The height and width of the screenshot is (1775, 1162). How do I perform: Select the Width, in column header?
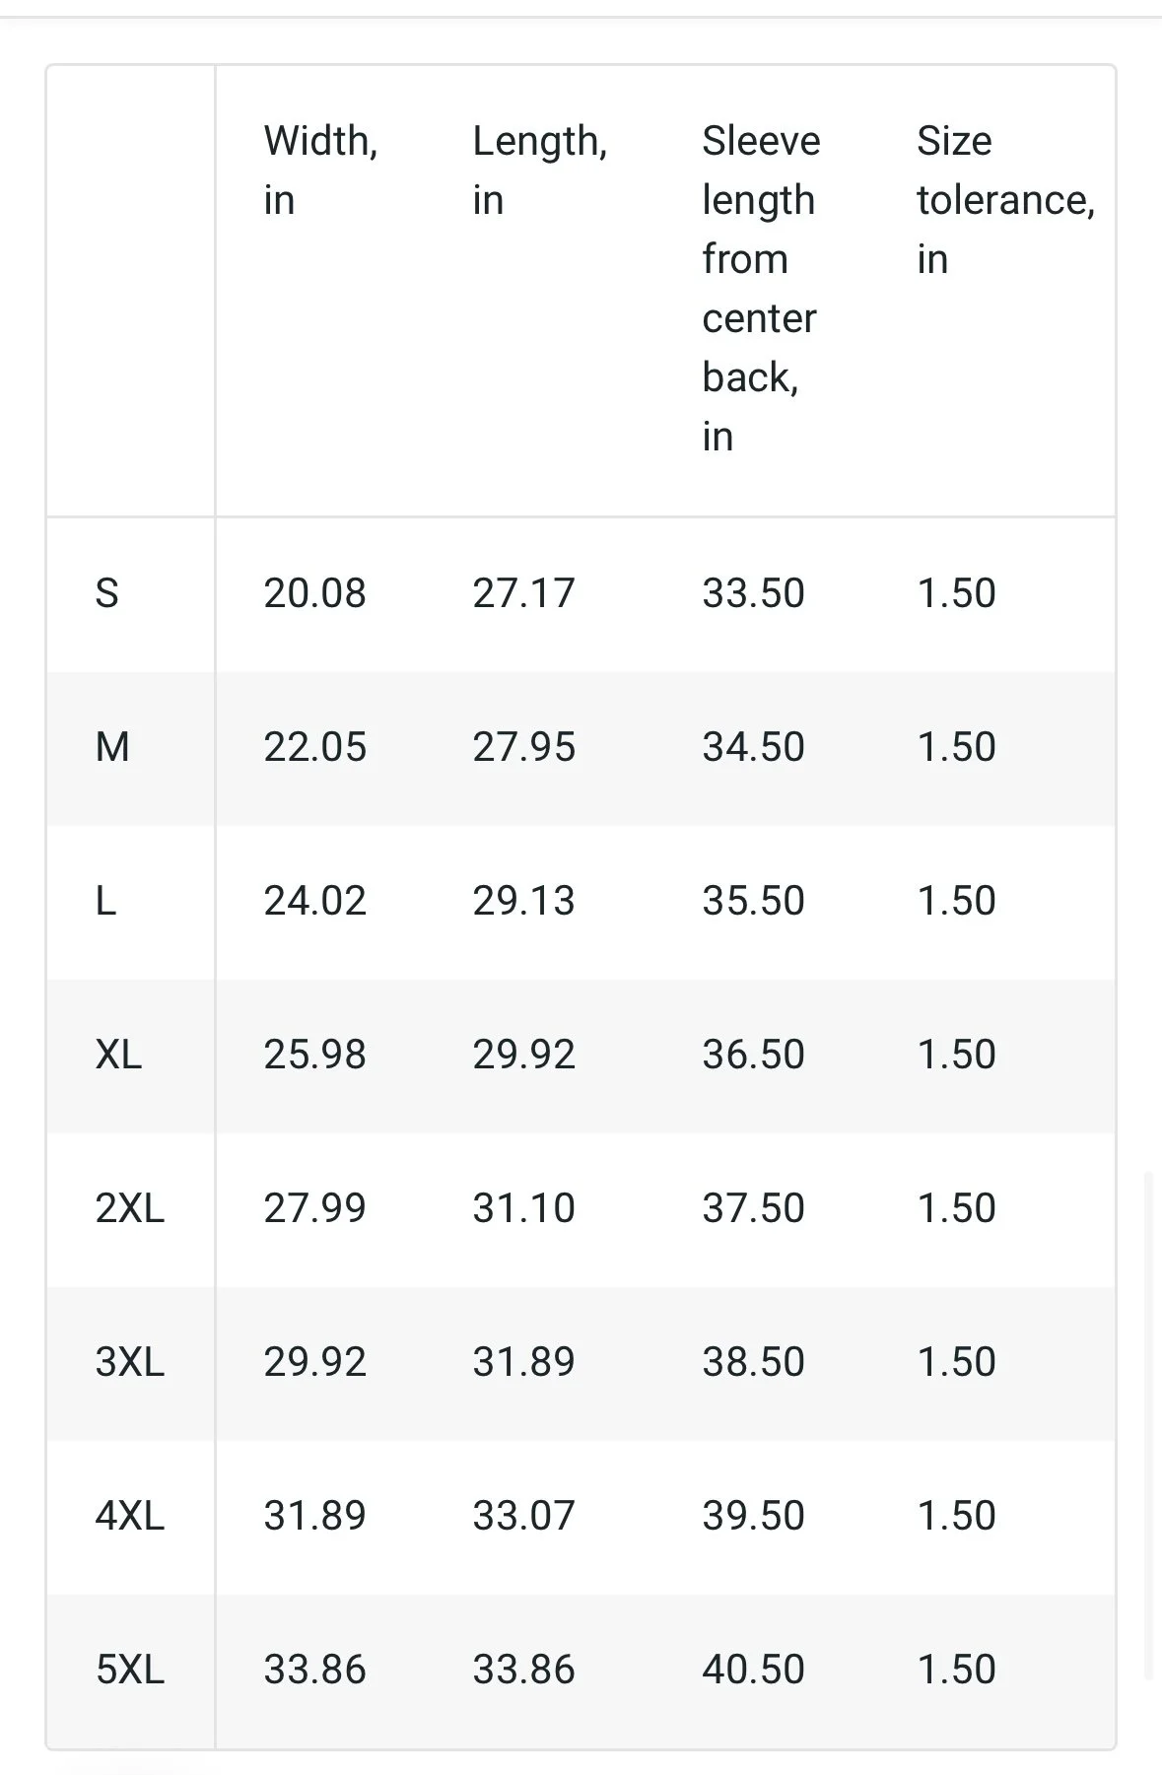pos(320,171)
